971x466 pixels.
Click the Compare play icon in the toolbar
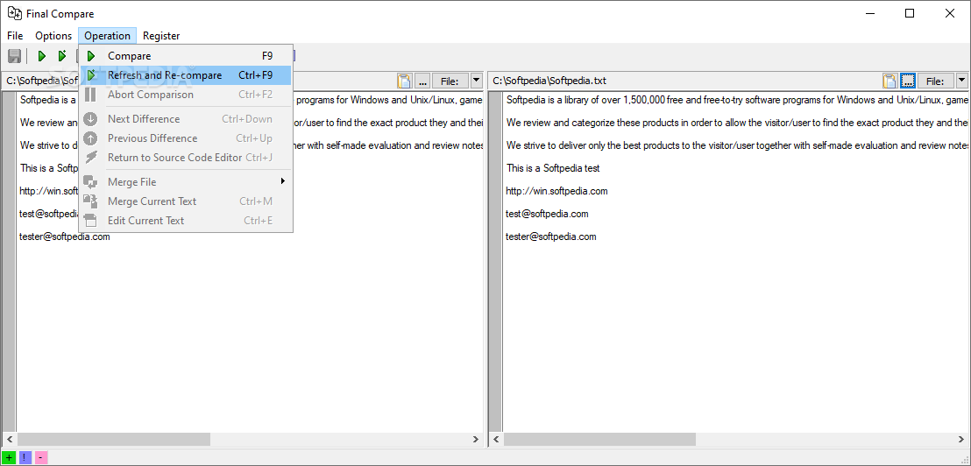[42, 56]
